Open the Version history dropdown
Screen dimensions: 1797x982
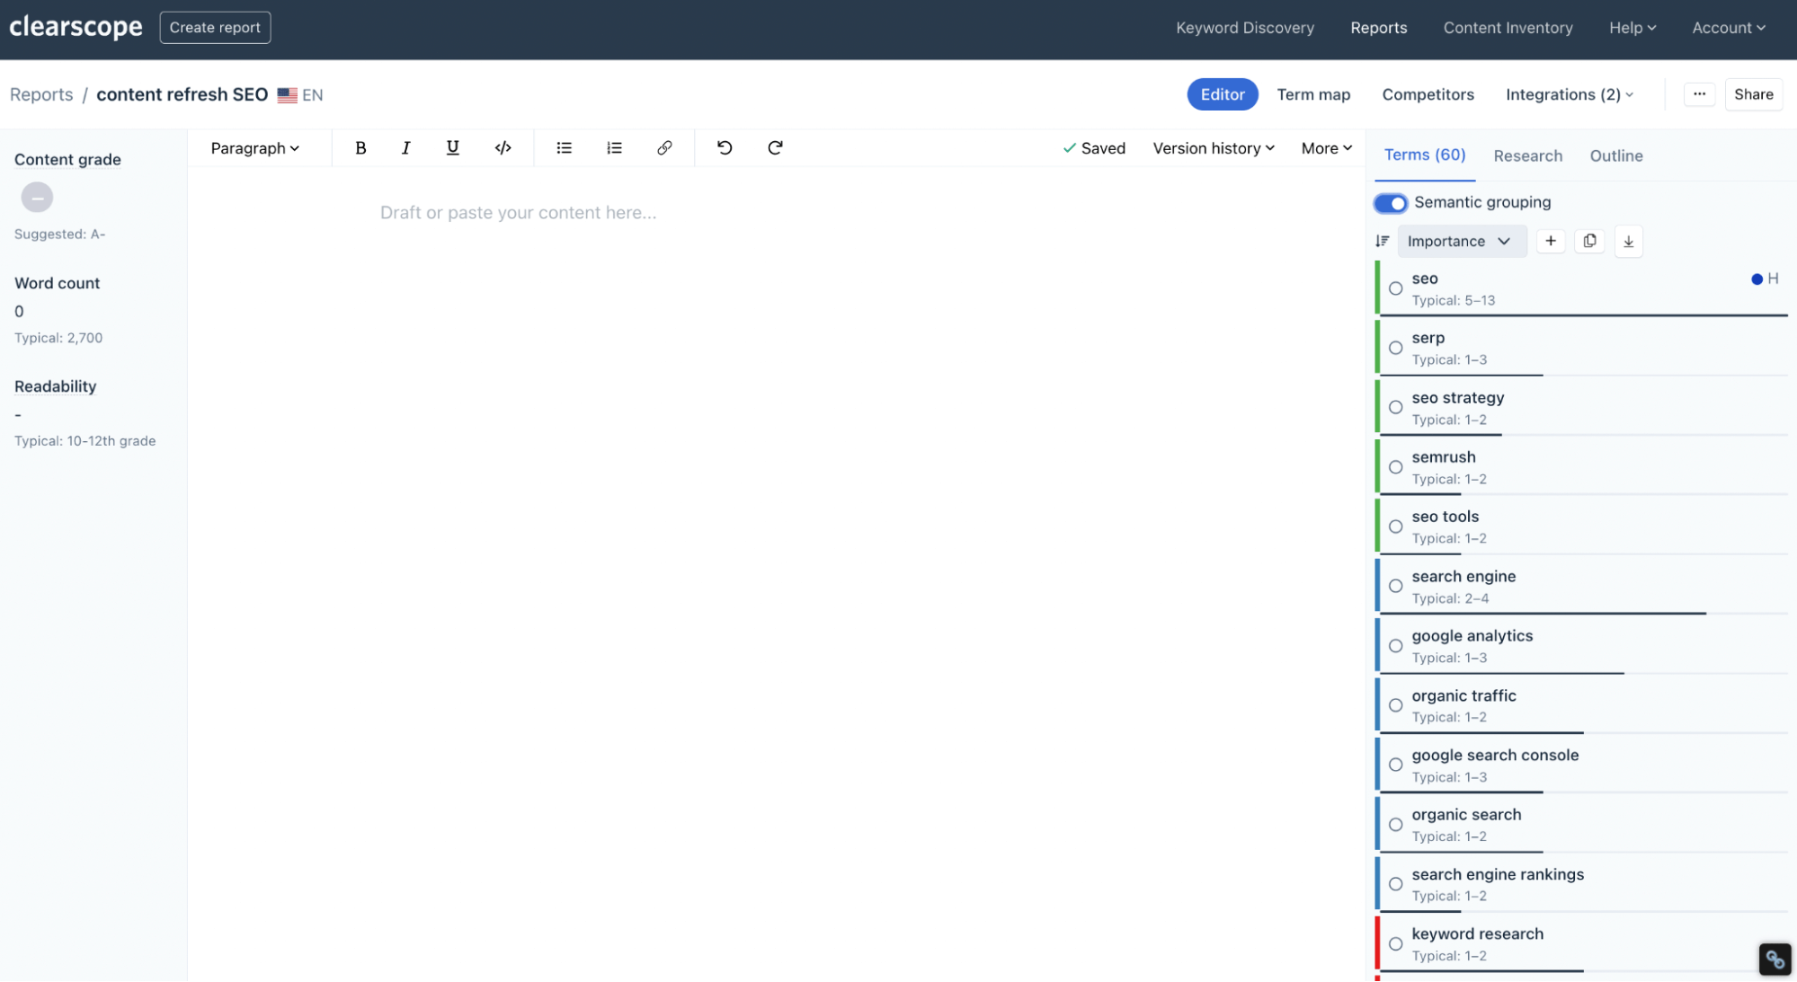point(1213,148)
